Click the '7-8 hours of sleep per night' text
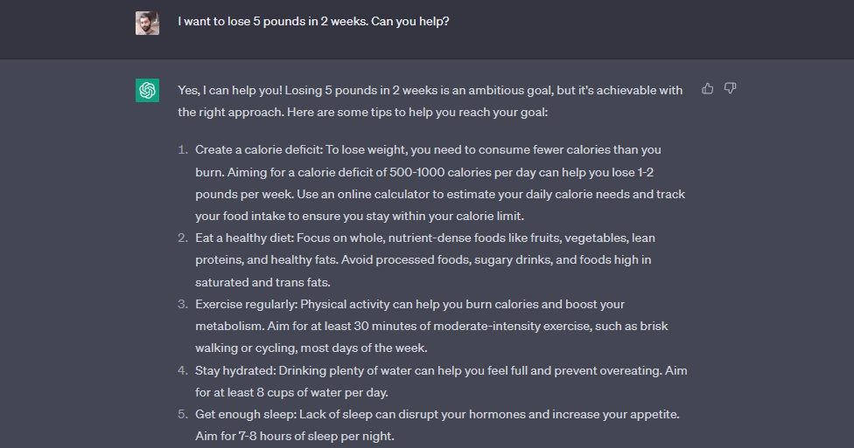Viewport: 854px width, 448px height. [x=316, y=436]
